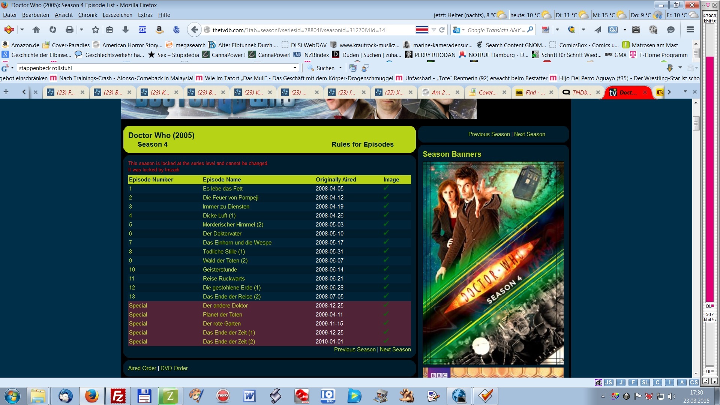The height and width of the screenshot is (405, 720).
Task: Open the Amazon toolbar icon
Action: click(x=159, y=30)
